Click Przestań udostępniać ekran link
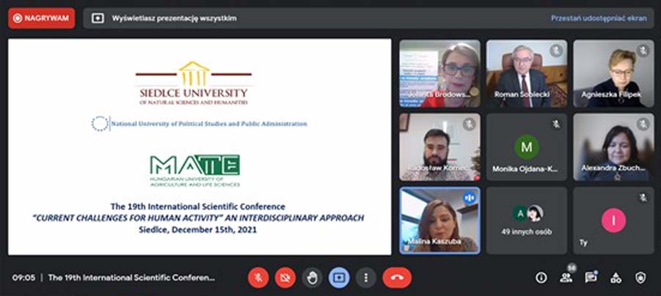The image size is (661, 296). point(599,18)
